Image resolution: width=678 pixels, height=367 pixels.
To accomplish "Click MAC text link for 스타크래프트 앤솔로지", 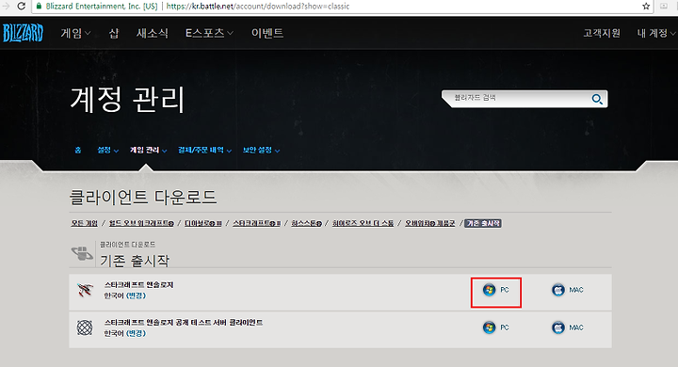I will (576, 290).
